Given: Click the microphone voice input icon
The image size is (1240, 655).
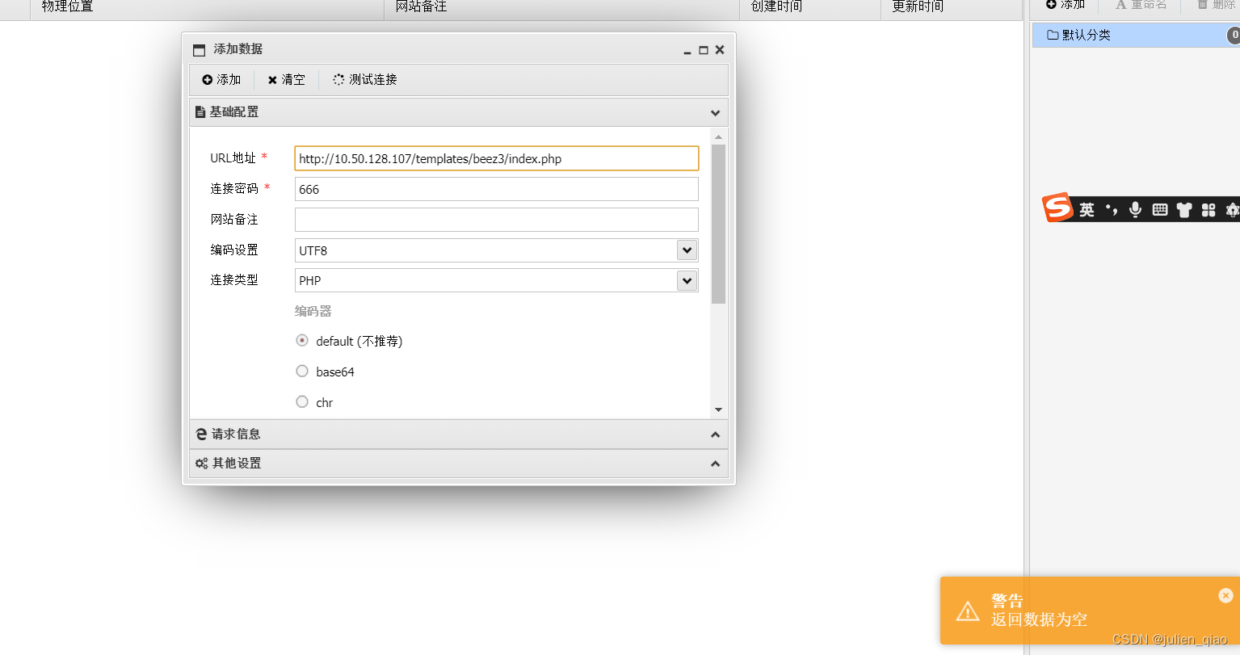Looking at the screenshot, I should coord(1136,210).
